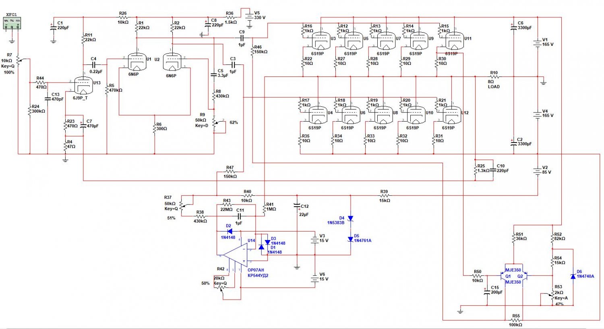Click the U3 6S19P output tube

[x=321, y=41]
